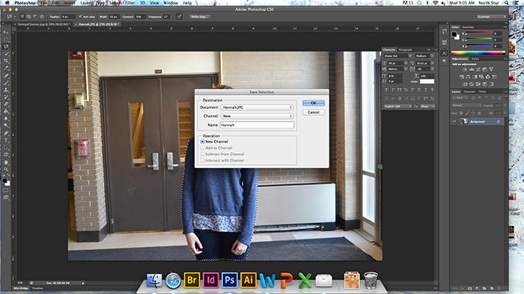Enable Intersect with selection mode
This screenshot has height=294, width=524.
click(42, 16)
